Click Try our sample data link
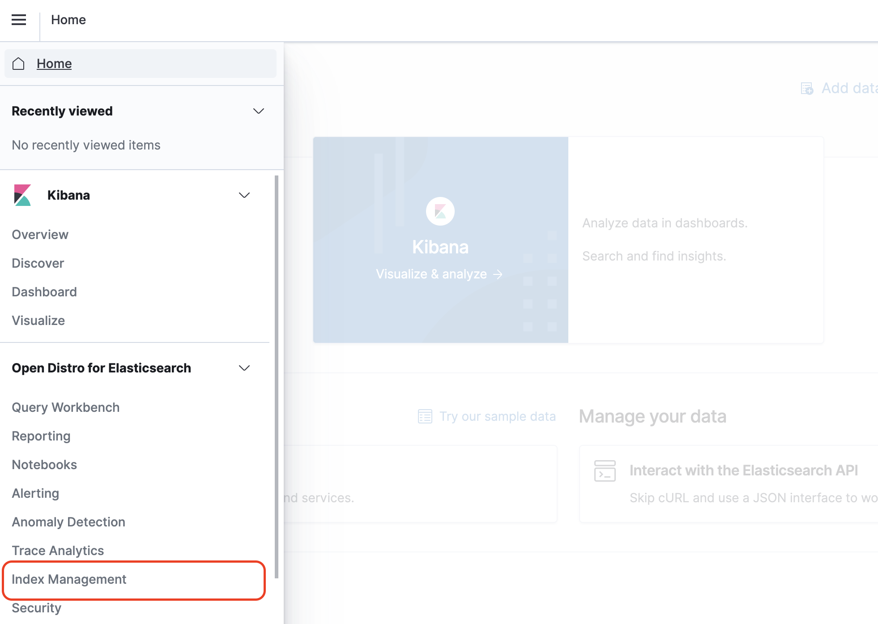 tap(497, 416)
